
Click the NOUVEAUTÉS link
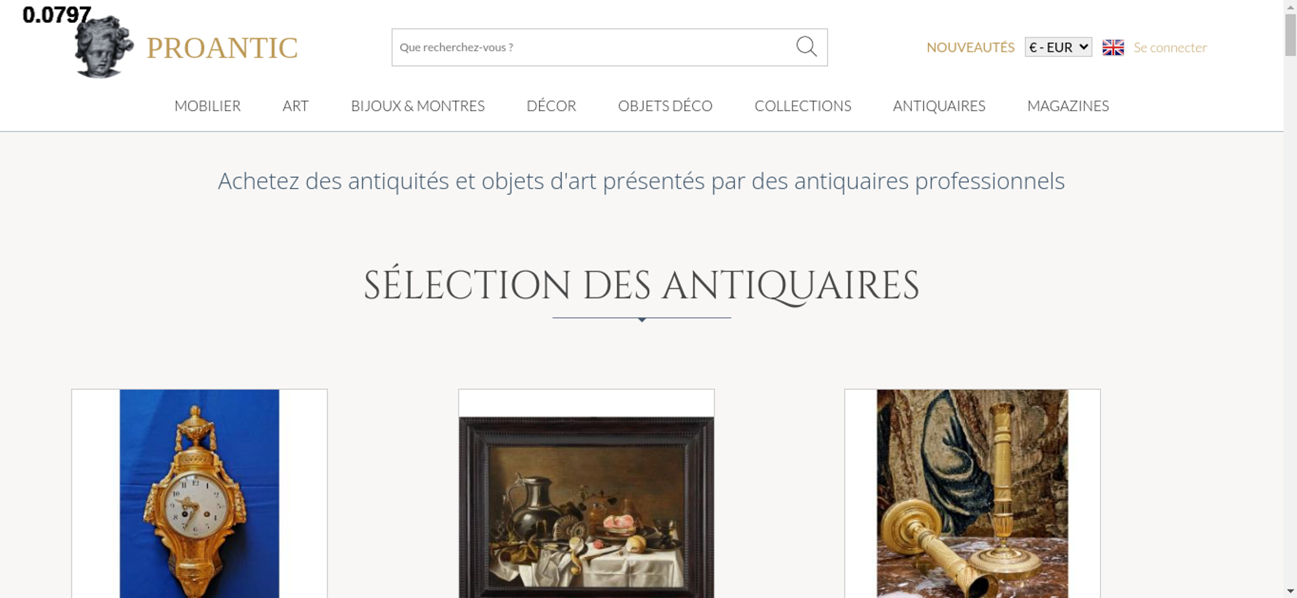tap(970, 47)
